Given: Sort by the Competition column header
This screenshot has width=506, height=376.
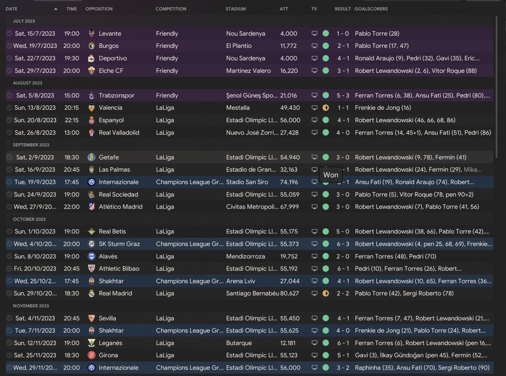Looking at the screenshot, I should [x=171, y=9].
